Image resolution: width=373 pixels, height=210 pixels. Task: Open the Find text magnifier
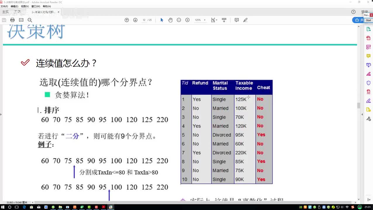30,20
